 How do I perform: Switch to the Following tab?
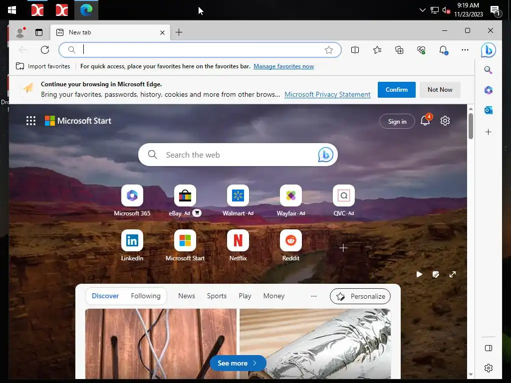146,296
